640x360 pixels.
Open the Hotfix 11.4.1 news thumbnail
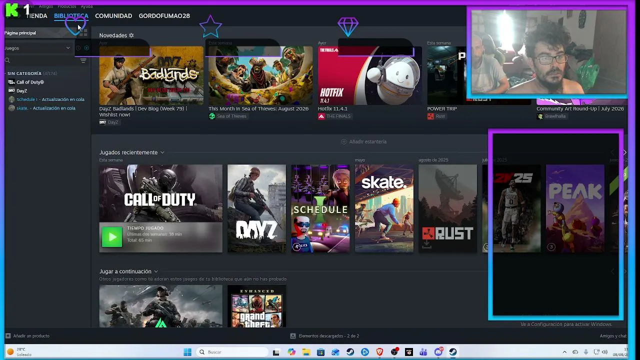(369, 75)
